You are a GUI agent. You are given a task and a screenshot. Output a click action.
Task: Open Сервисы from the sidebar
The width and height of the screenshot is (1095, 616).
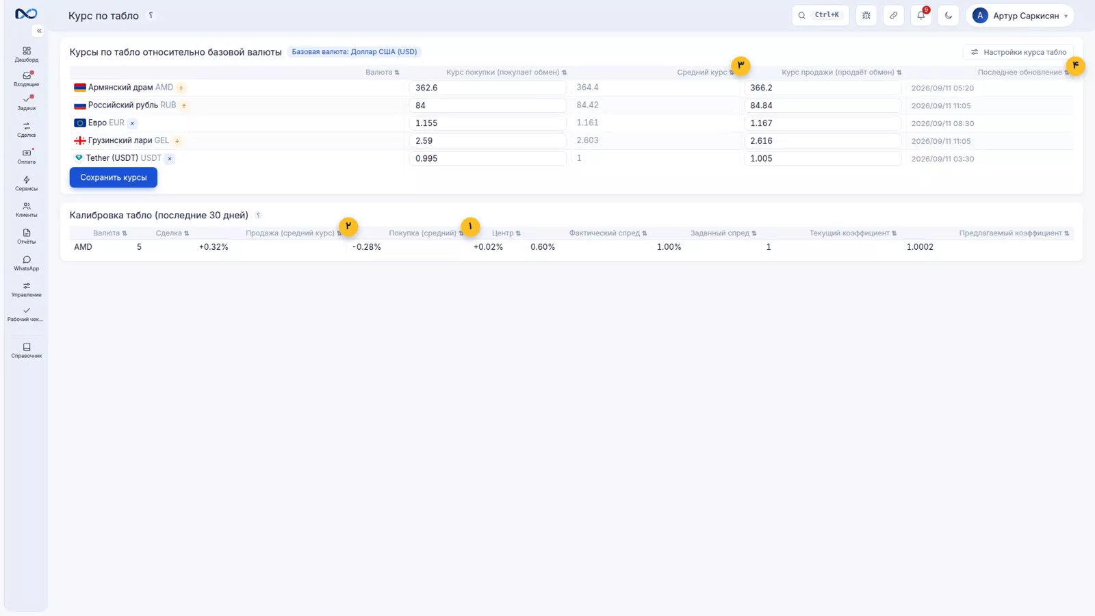click(x=26, y=183)
